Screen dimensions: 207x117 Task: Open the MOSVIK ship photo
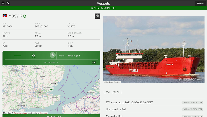click(x=154, y=49)
